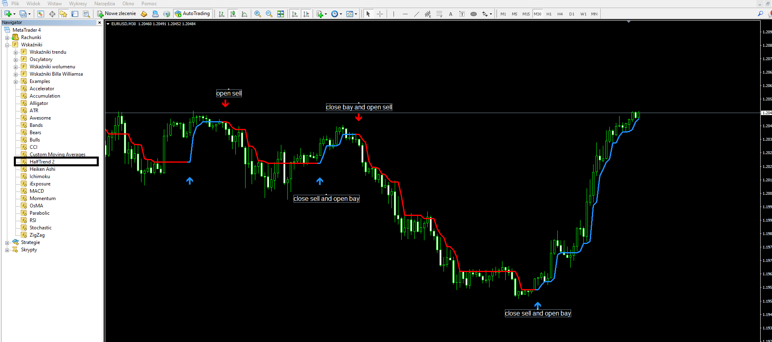Select the equidistant channel tool
Screen dimensions: 772x342
428,14
